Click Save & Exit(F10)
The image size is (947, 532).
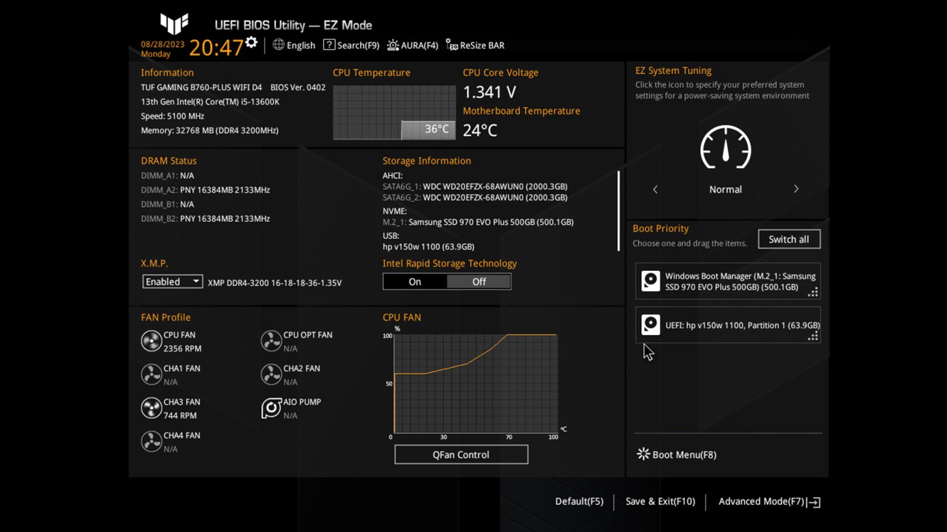660,501
